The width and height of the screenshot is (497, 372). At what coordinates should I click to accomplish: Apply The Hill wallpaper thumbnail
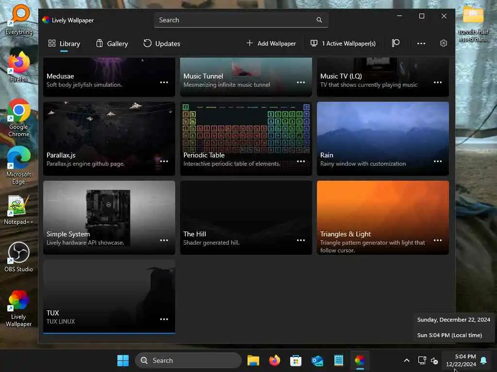(x=246, y=217)
